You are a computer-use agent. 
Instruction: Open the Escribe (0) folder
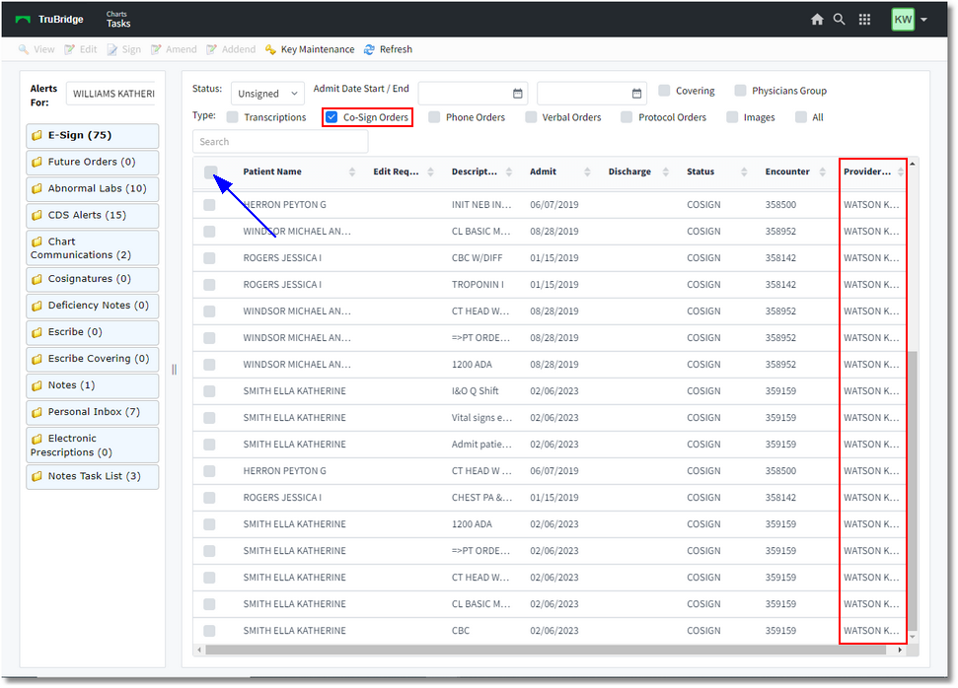point(93,332)
